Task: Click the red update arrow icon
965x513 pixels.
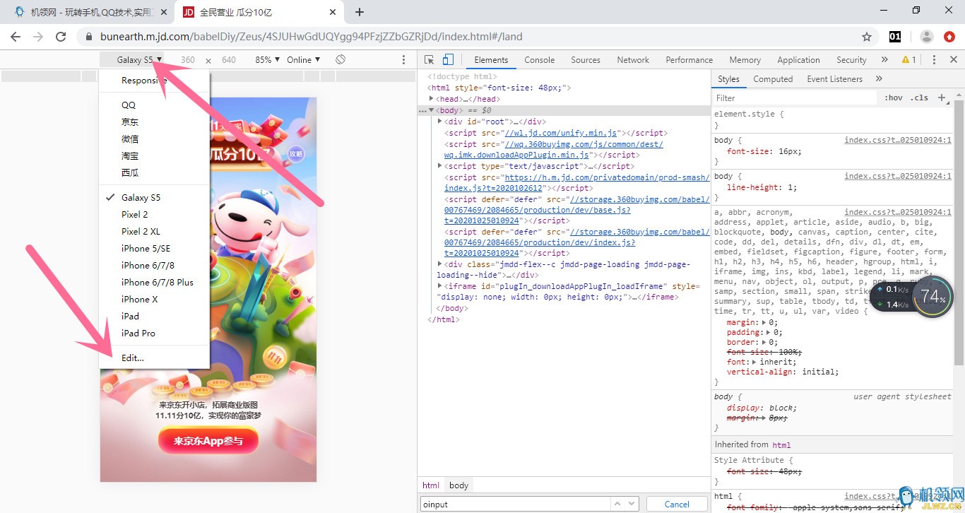Action: pos(949,37)
